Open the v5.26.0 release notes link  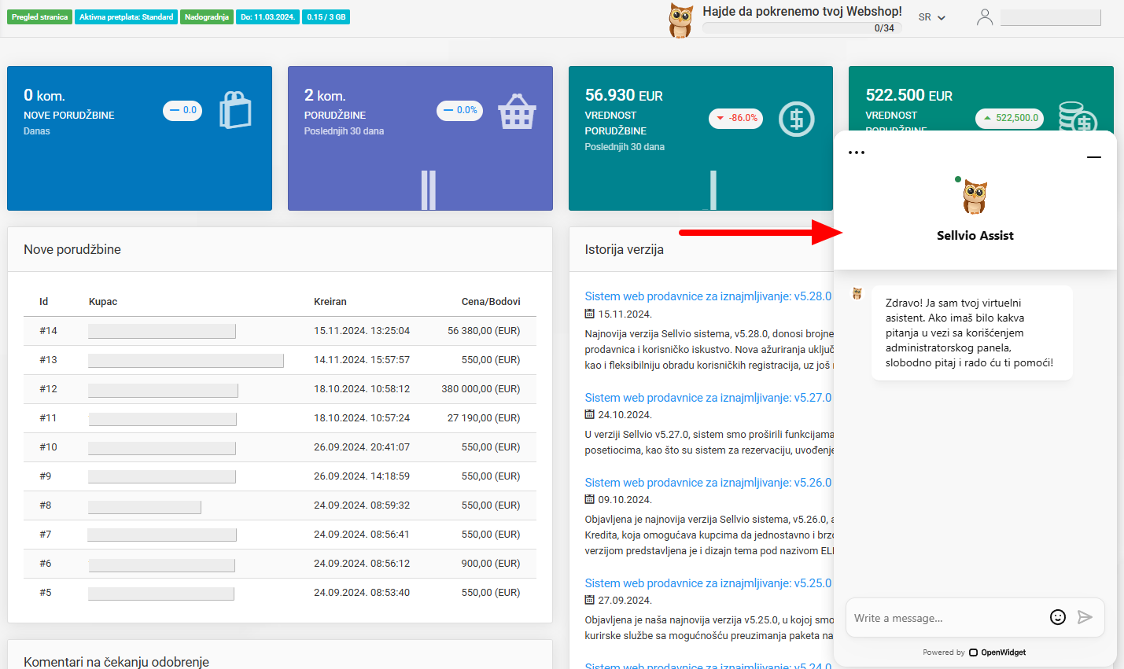[708, 482]
